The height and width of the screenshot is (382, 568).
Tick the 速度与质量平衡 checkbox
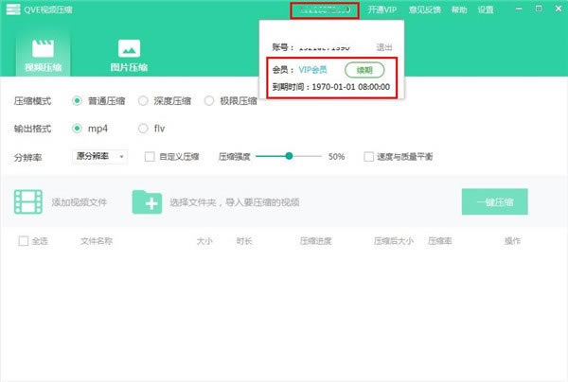[368, 157]
